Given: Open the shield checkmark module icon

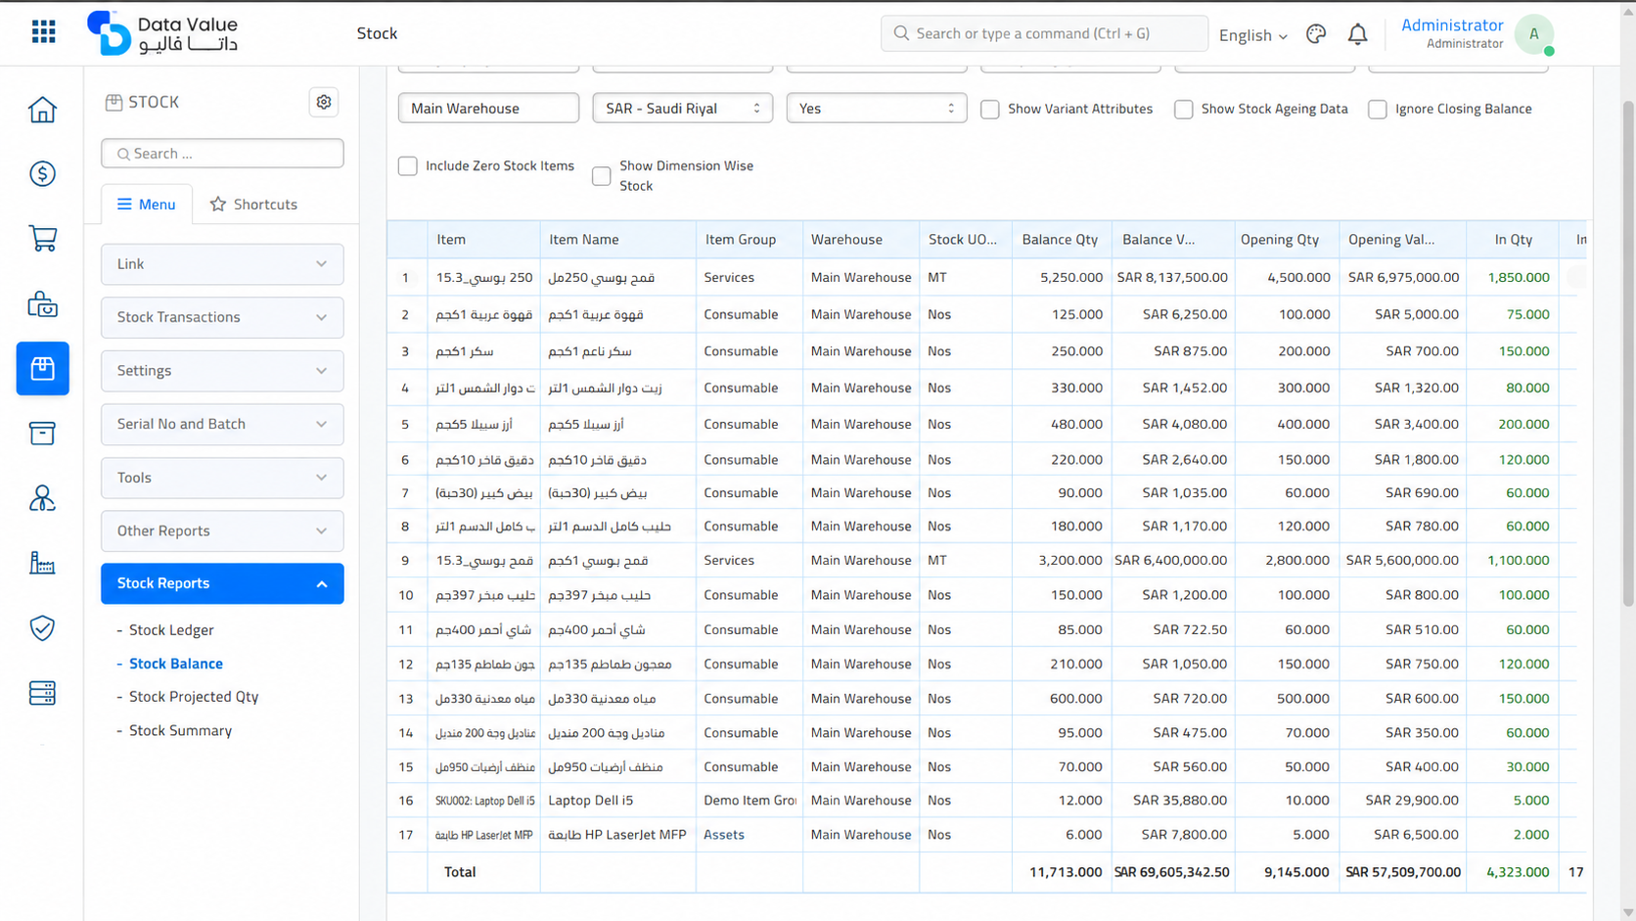Looking at the screenshot, I should tap(42, 628).
